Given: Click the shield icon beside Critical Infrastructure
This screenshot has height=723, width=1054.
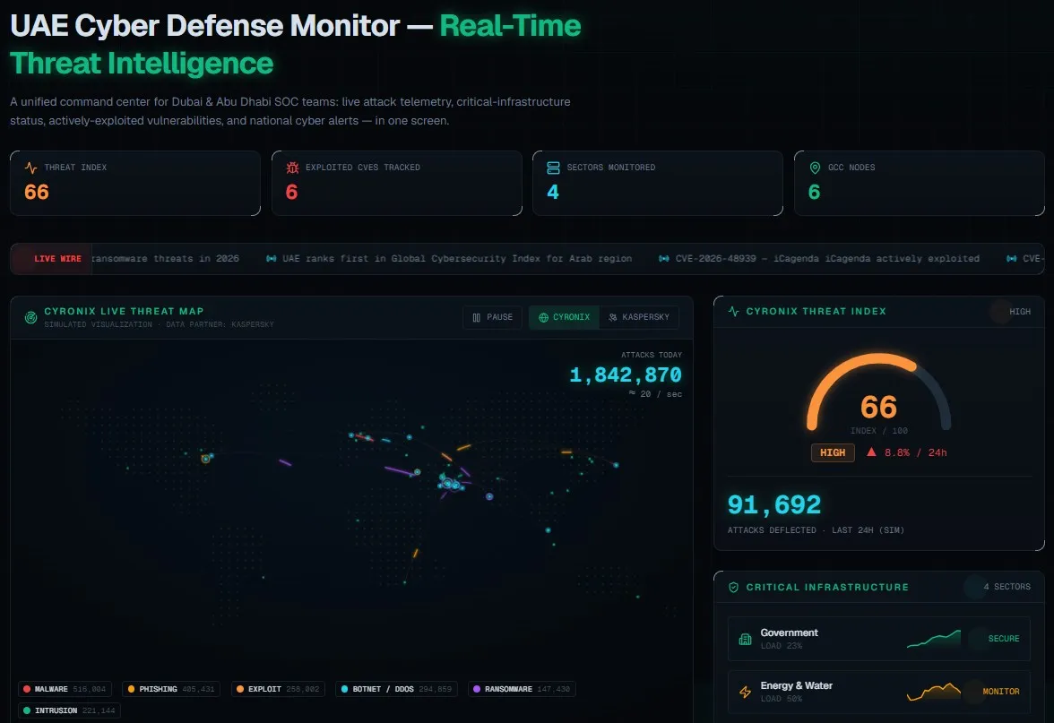Looking at the screenshot, I should [733, 588].
